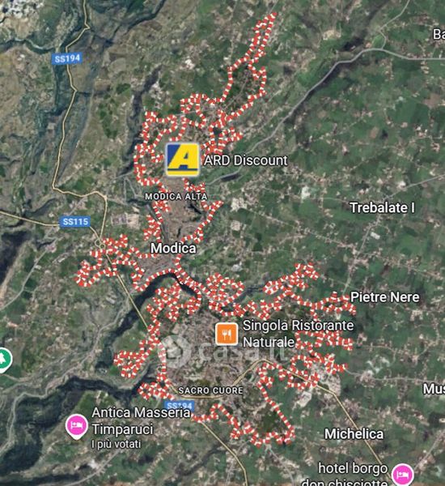This screenshot has height=486, width=445.
Task: Open the Singola Ristorante Naturale text label
Action: [x=298, y=334]
